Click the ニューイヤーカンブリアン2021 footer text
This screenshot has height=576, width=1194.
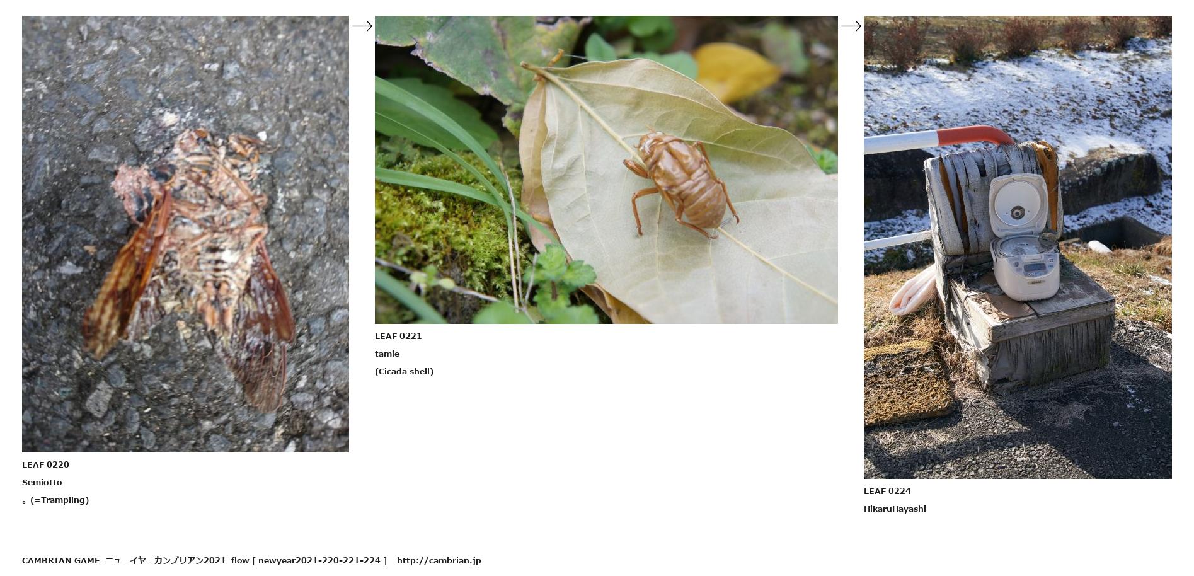(x=165, y=560)
